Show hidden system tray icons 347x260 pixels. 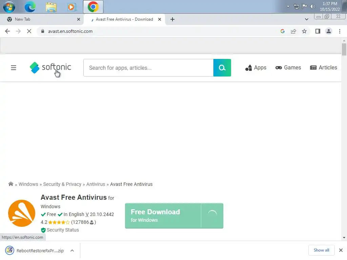tap(288, 6)
